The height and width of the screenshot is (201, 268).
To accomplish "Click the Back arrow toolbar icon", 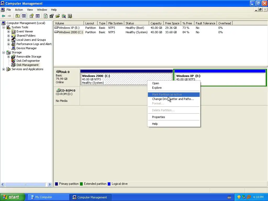I will click(x=3, y=16).
